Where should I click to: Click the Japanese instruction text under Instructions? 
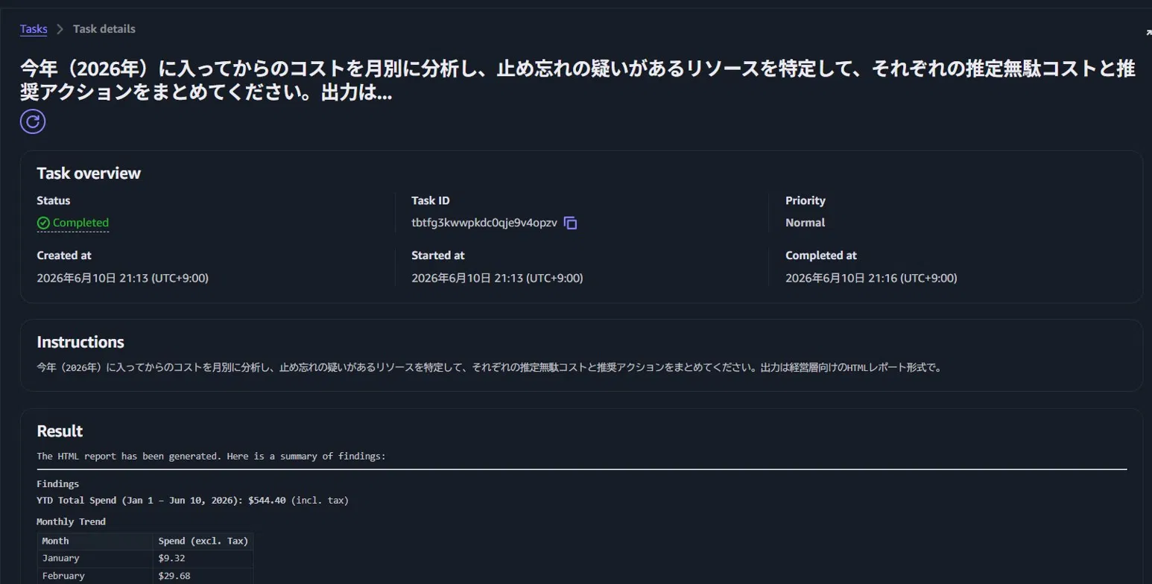[490, 368]
